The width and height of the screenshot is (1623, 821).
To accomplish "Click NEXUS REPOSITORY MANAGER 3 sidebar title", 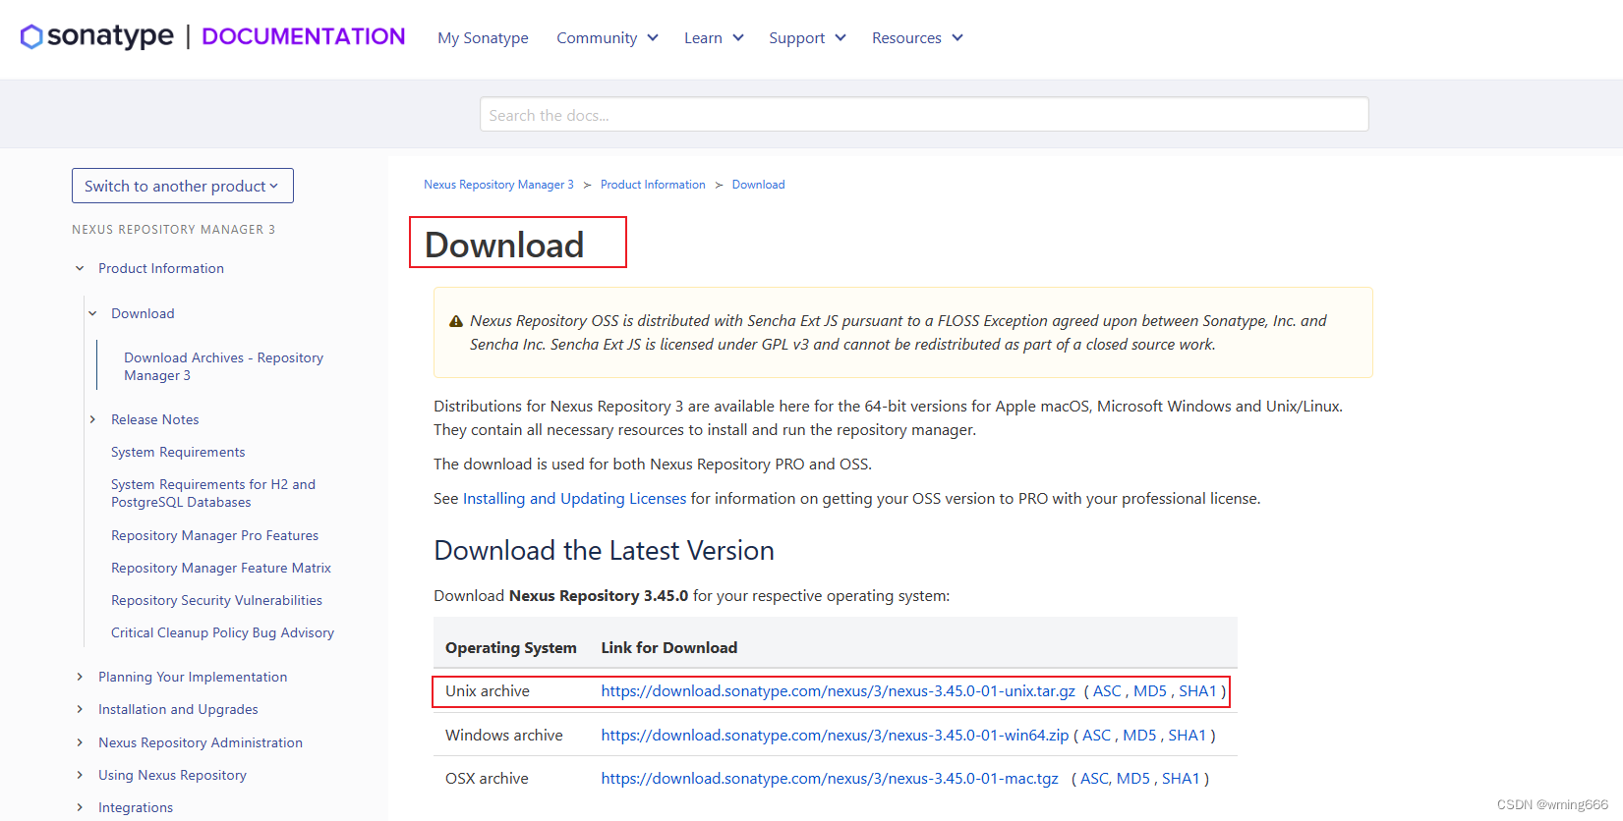I will (x=173, y=230).
